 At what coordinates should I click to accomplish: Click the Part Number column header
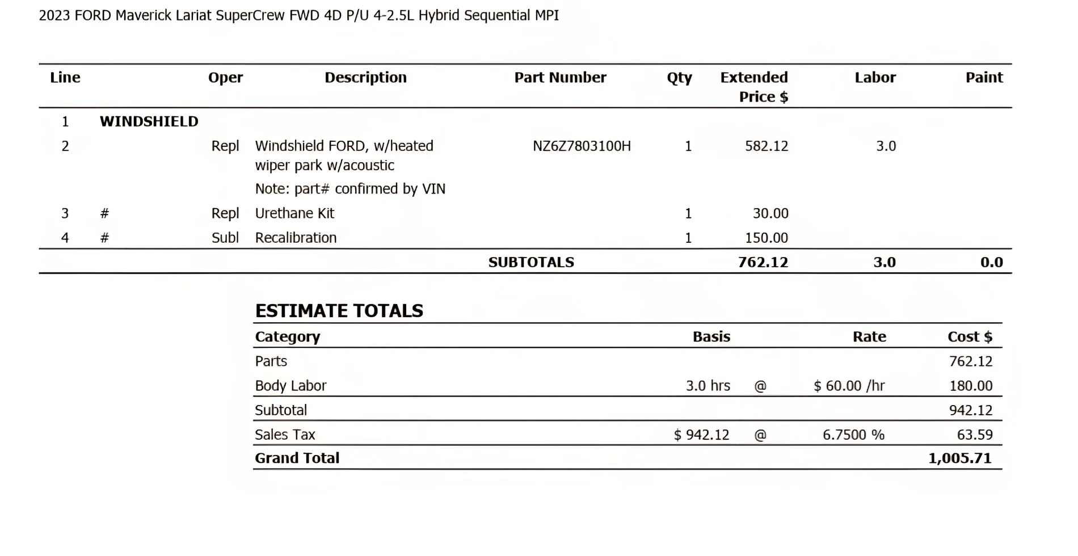point(560,77)
